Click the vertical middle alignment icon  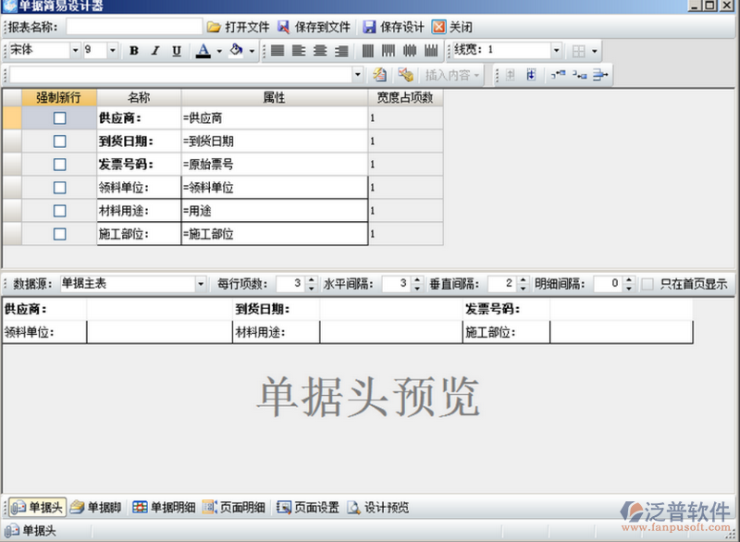tap(410, 51)
